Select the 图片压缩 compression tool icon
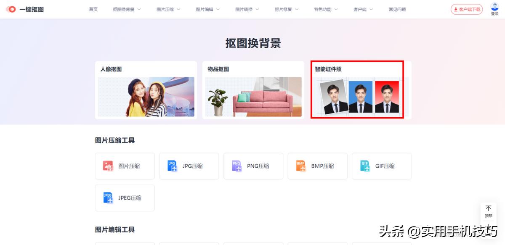Screen dimensions: 505x245 point(108,166)
